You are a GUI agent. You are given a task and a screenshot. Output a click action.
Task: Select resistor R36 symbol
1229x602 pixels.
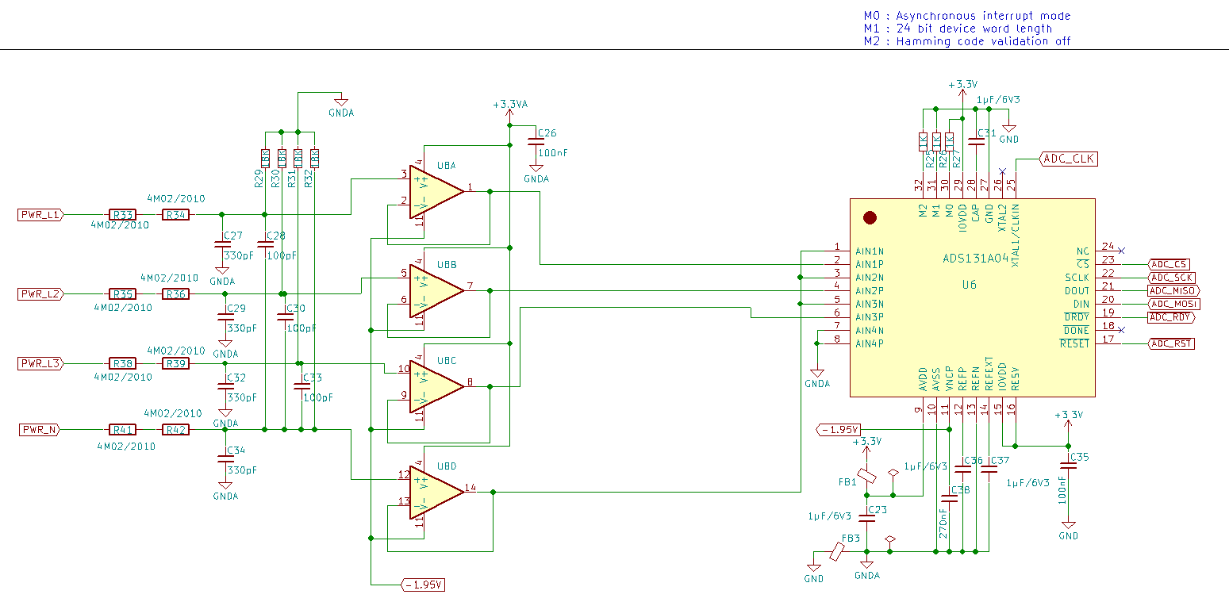click(176, 293)
